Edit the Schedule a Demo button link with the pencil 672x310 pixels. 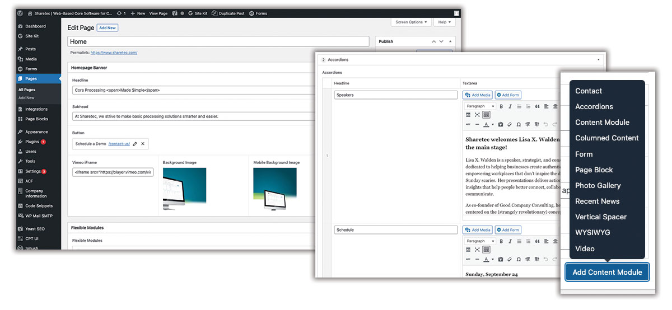135,144
